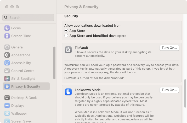Click the Appearance icon in sidebar

point(7,55)
